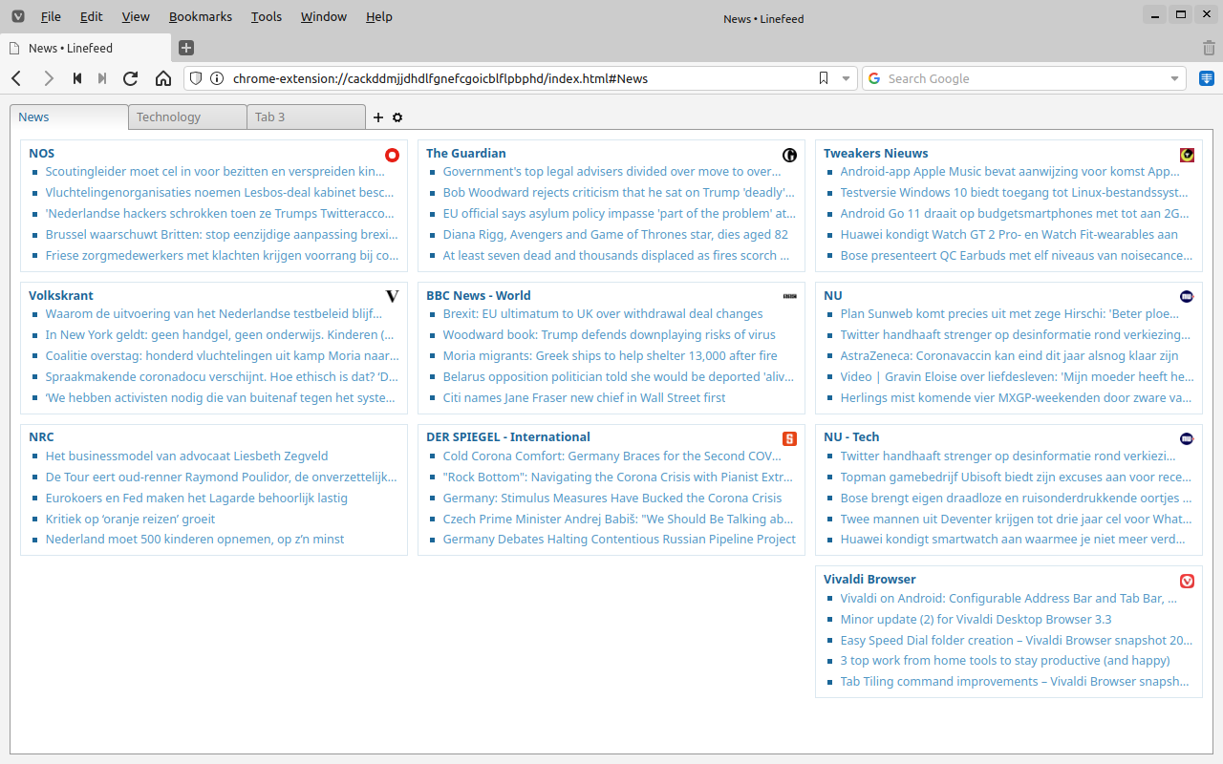Open the closed tabs trash can
Screen dimensions: 1223x764
tap(1209, 48)
